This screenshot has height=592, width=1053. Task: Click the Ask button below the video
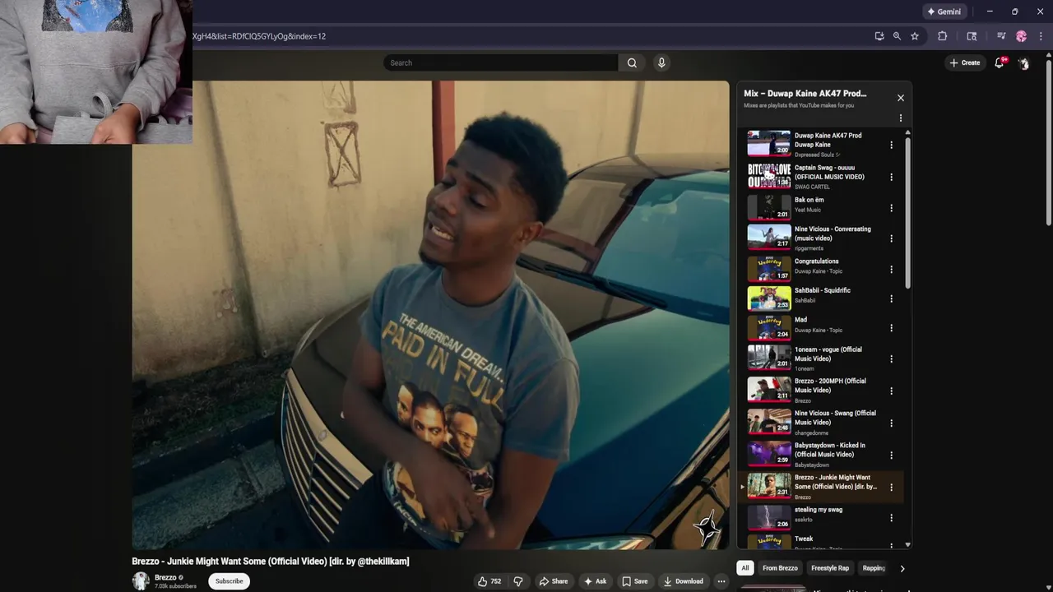596,581
